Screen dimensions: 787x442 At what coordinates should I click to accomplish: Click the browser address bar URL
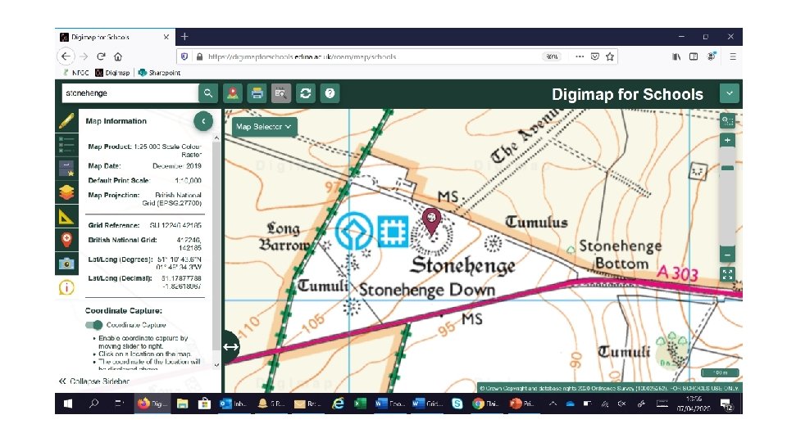pyautogui.click(x=303, y=57)
